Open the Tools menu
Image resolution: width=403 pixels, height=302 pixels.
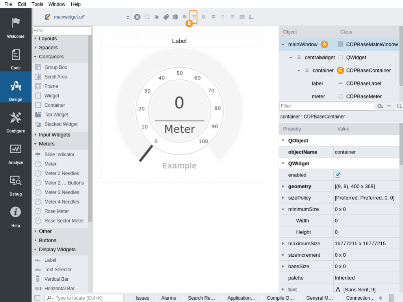37,4
